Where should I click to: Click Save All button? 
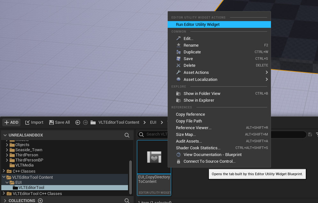pyautogui.click(x=60, y=122)
